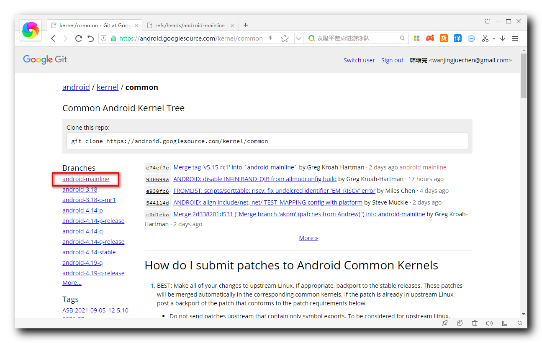Click the gamepad extension with notification dot
Screen dimensions: 542x343
click(430, 38)
